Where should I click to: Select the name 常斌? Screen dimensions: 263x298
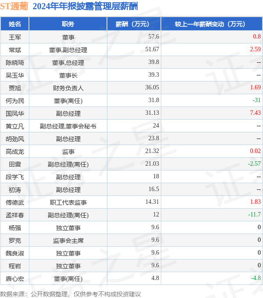[x=15, y=50]
